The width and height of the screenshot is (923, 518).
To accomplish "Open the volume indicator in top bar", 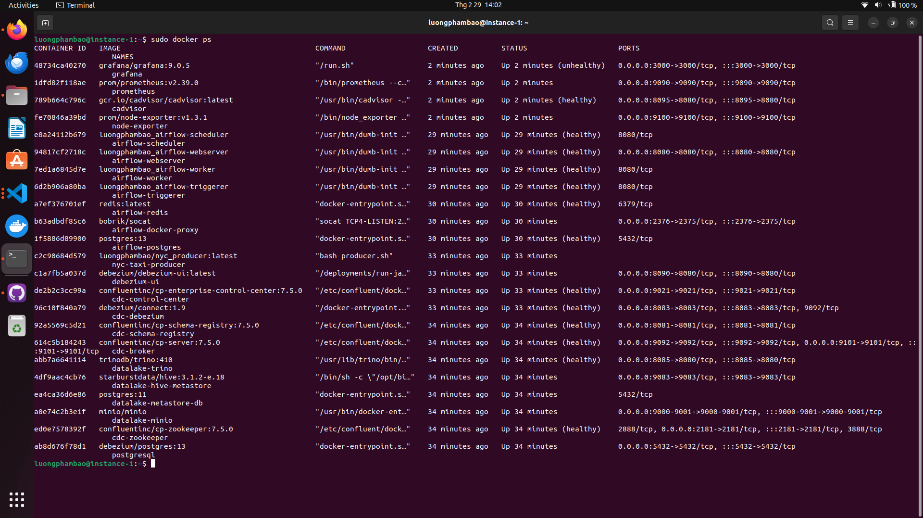I will coord(878,5).
